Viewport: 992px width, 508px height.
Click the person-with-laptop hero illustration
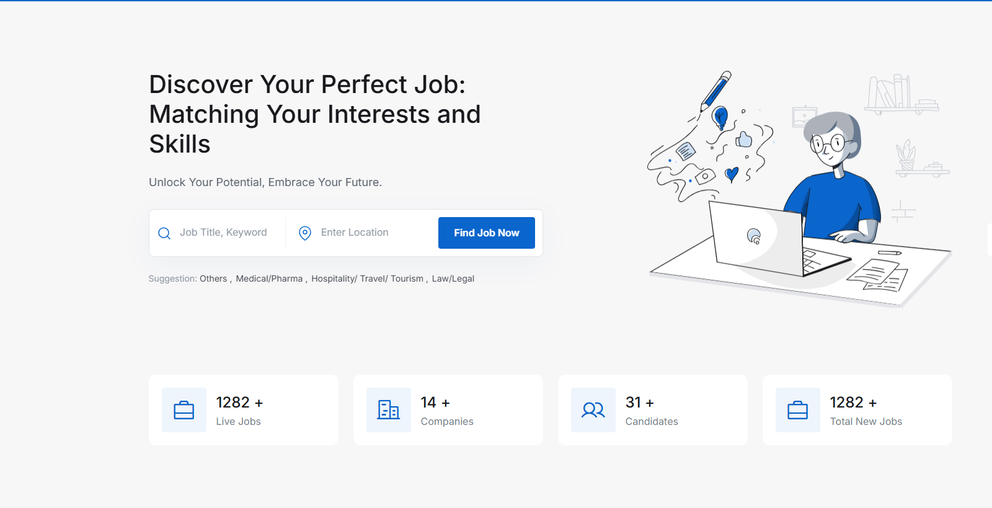800,192
